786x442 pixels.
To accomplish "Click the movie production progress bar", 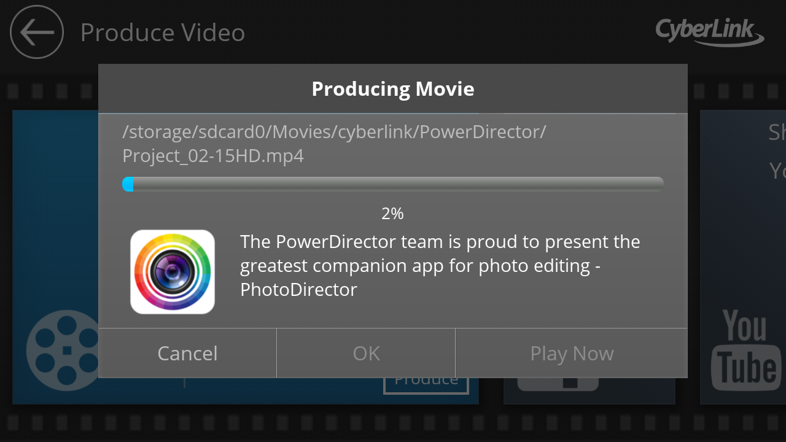I will 393,184.
